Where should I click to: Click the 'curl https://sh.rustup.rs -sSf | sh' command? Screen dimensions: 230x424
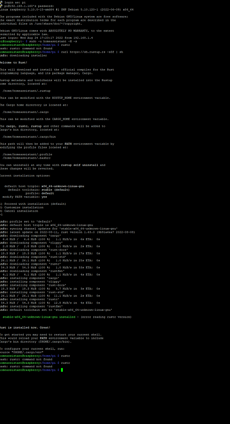point(92,52)
